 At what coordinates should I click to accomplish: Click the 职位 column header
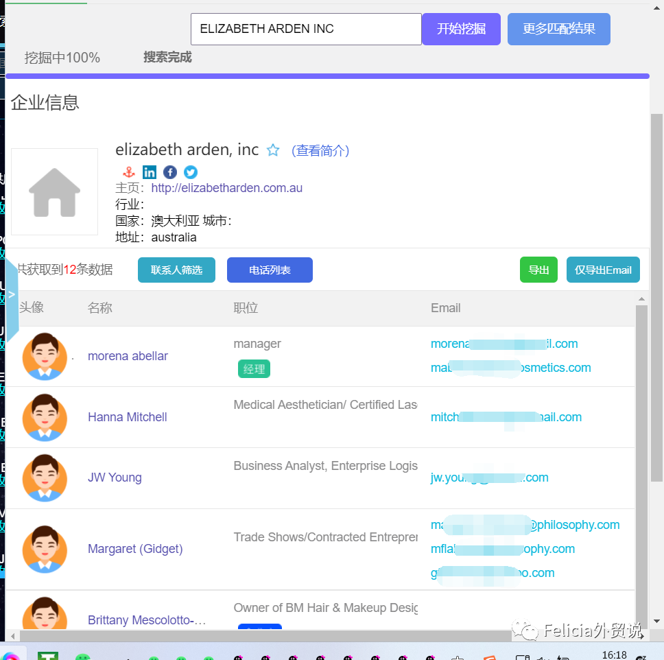click(x=246, y=308)
